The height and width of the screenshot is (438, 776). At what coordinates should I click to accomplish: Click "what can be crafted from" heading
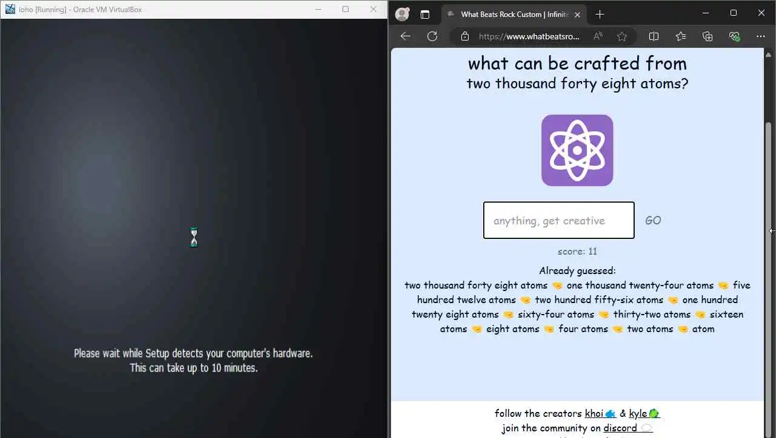pos(577,64)
